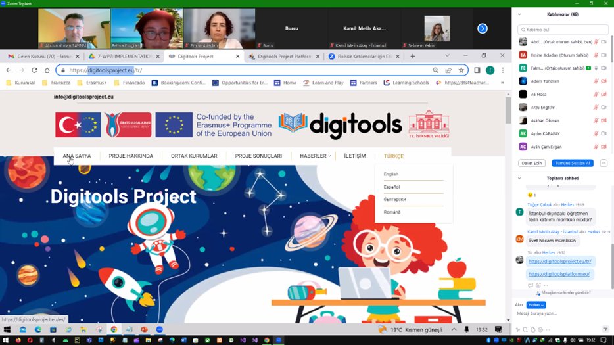Toggle Aylin Çam Ergen's video icon

coord(604,147)
